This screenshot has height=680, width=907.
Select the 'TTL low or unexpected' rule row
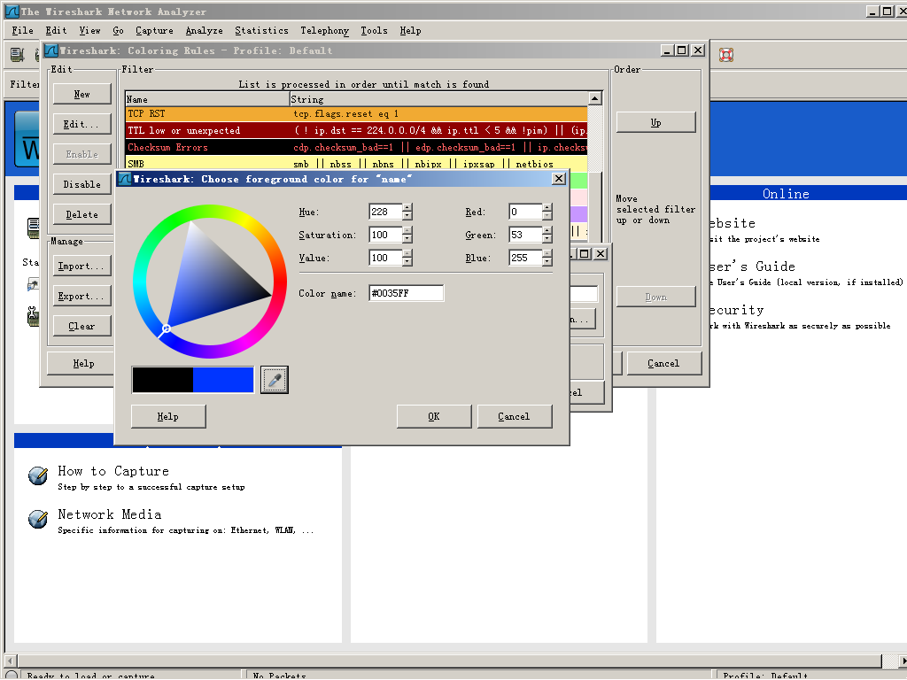(x=356, y=131)
